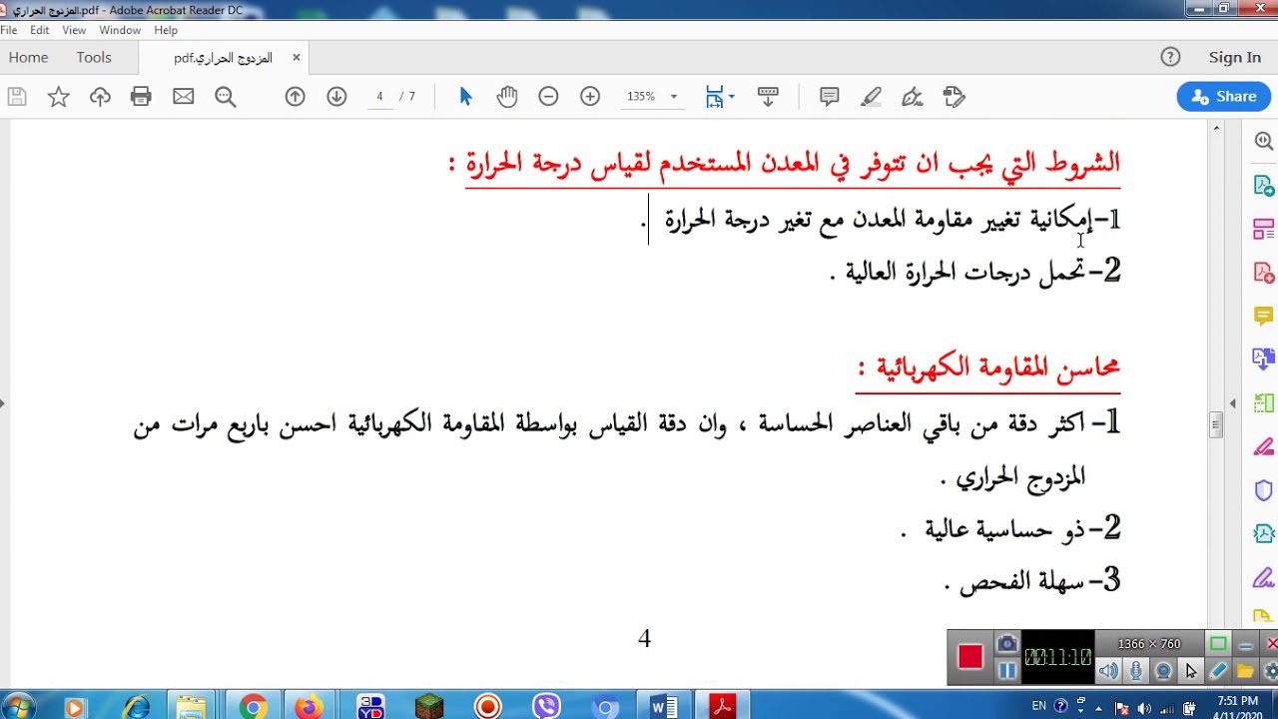This screenshot has width=1278, height=719.
Task: Activate the Hand pan tool
Action: point(507,97)
